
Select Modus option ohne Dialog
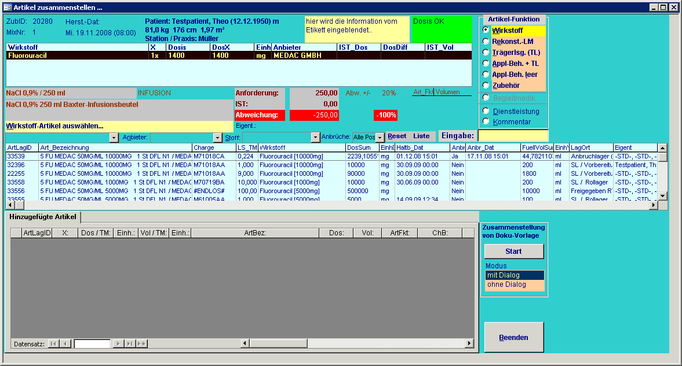tap(515, 284)
